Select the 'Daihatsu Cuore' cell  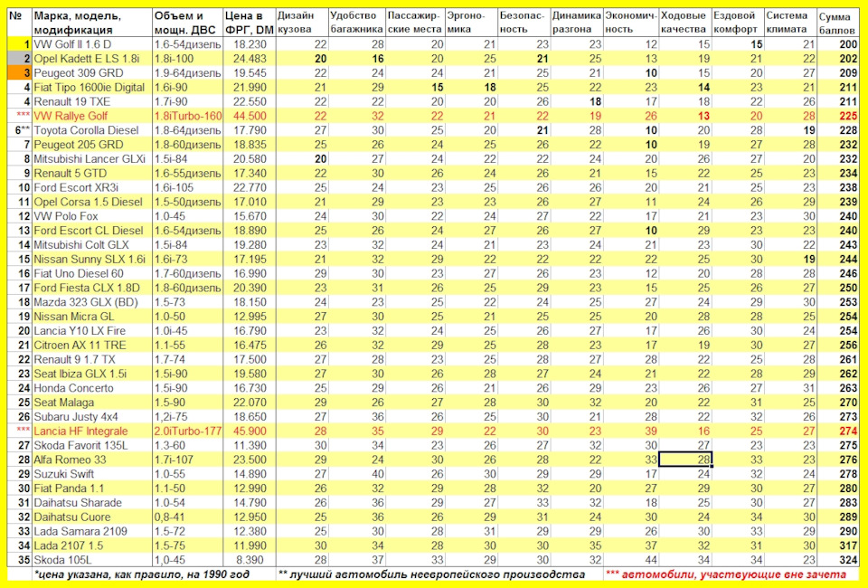tap(92, 517)
